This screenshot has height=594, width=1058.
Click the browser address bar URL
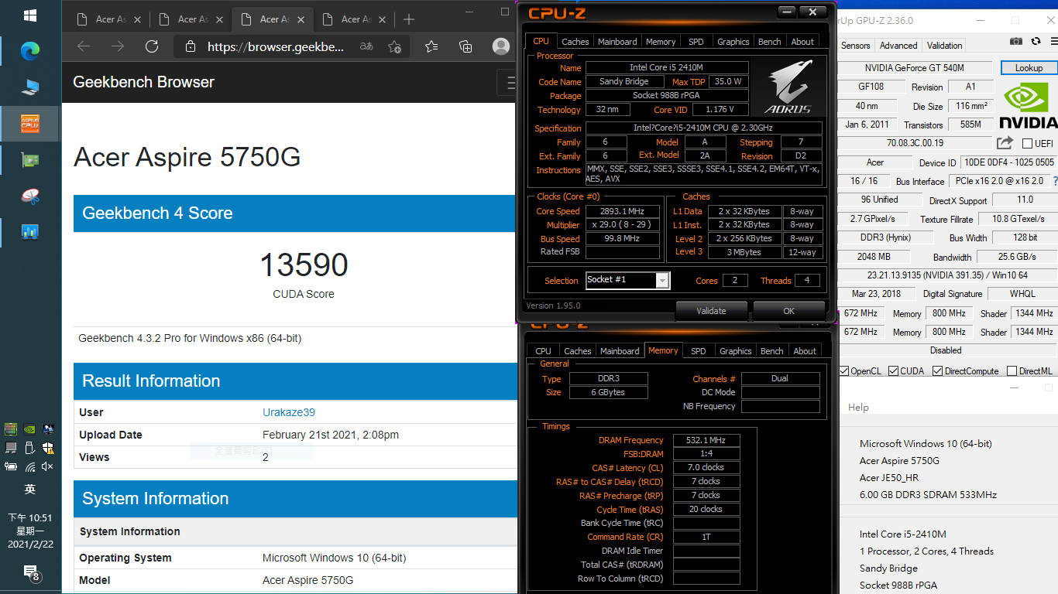point(275,46)
